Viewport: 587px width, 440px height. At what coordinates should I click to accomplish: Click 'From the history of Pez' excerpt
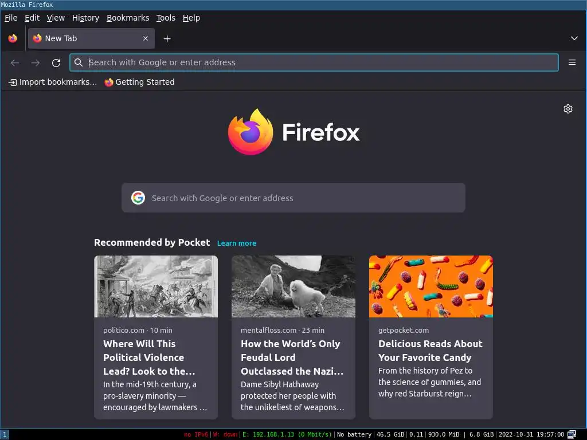click(x=429, y=382)
